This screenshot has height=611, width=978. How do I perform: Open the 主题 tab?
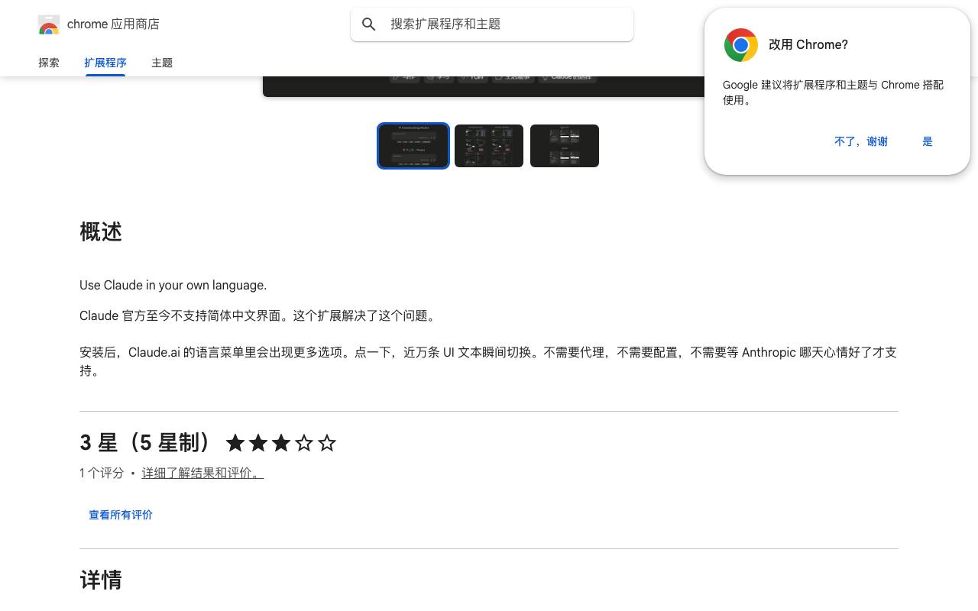coord(162,63)
